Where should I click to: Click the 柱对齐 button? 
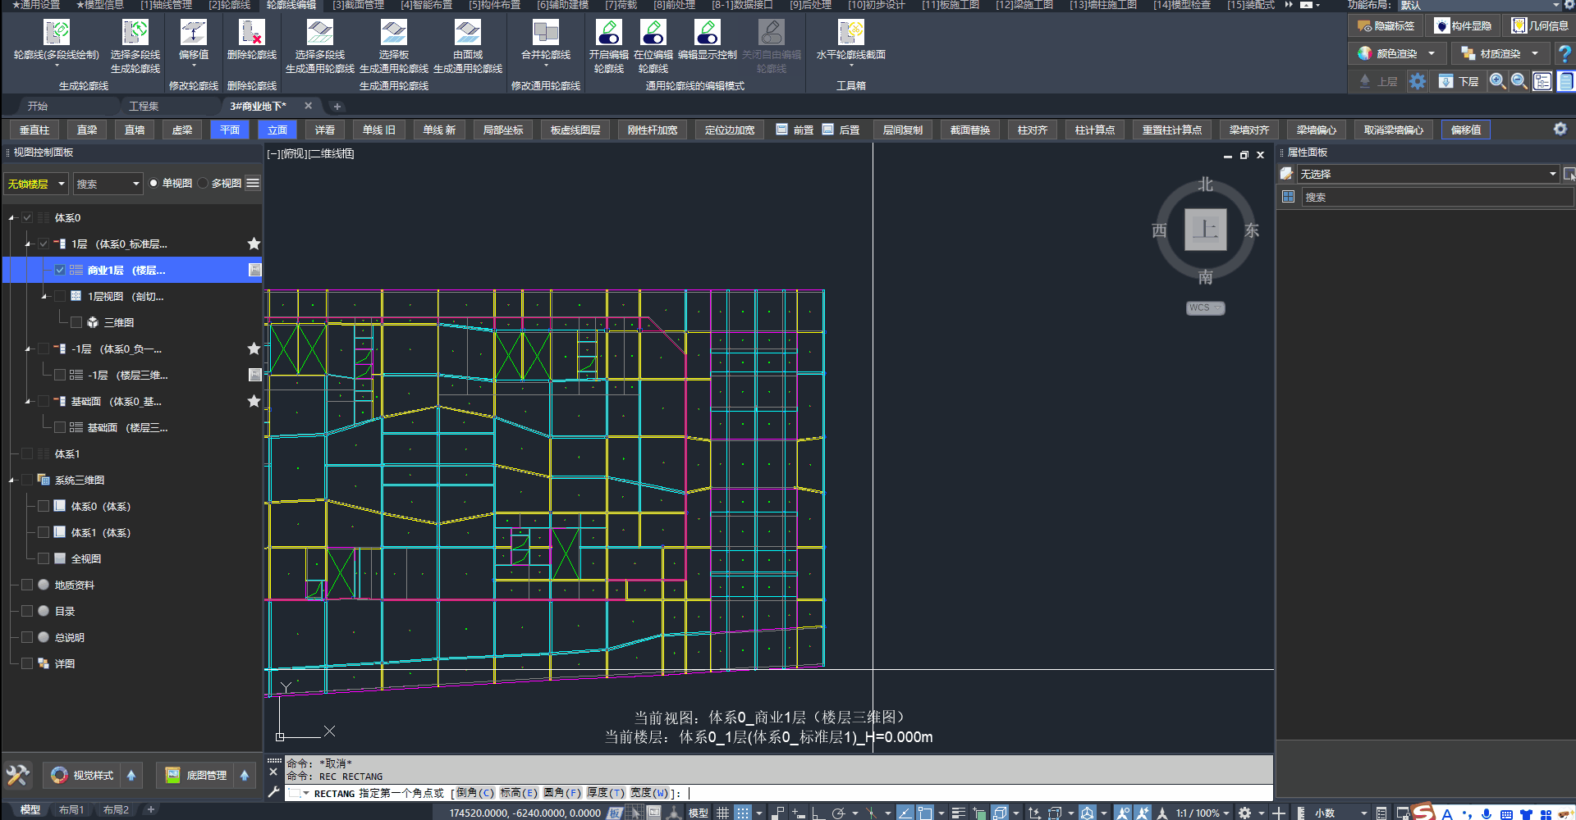click(x=1032, y=130)
